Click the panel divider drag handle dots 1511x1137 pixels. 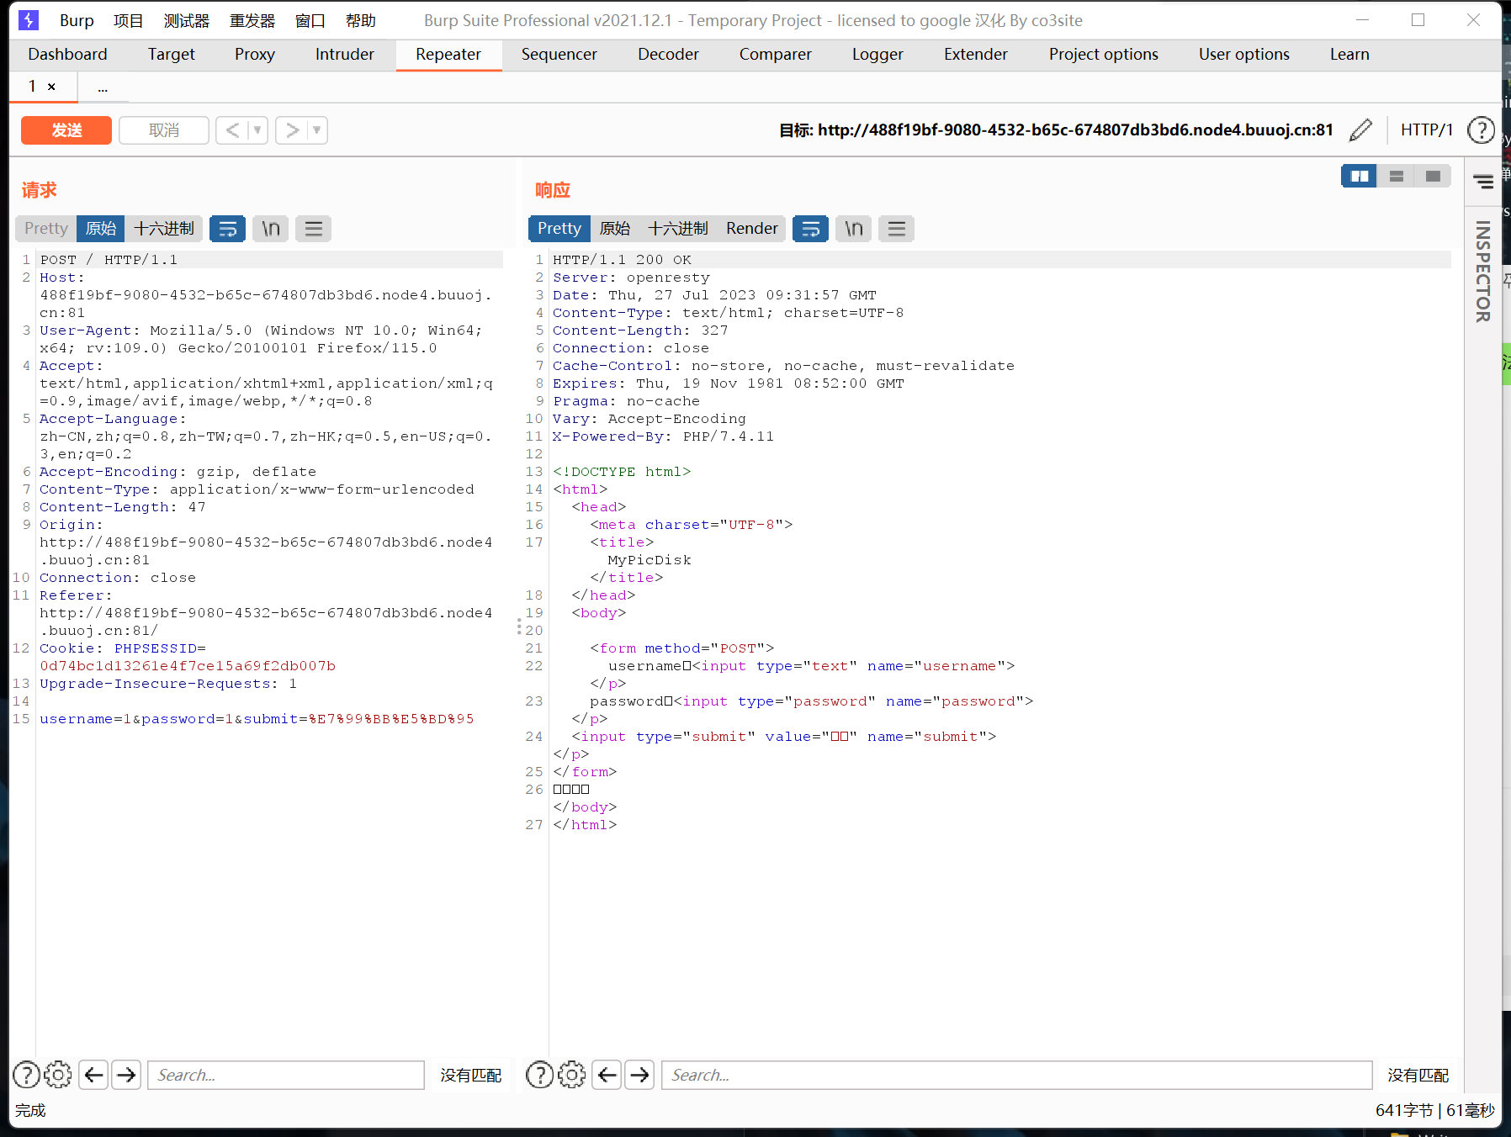click(519, 627)
